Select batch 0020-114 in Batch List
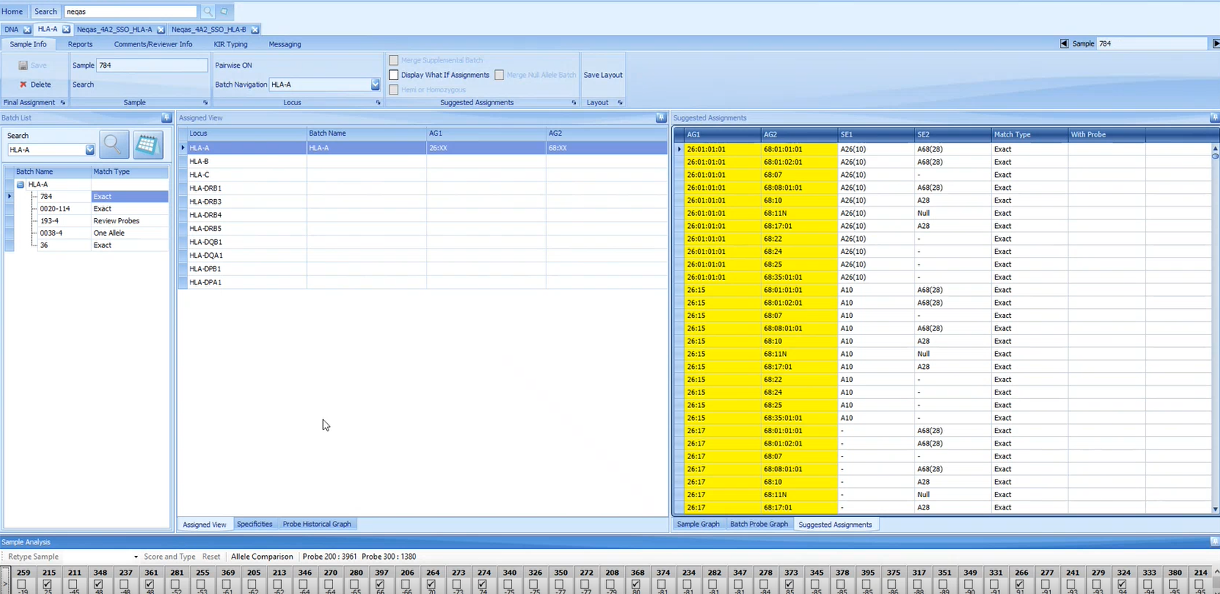 point(86,209)
